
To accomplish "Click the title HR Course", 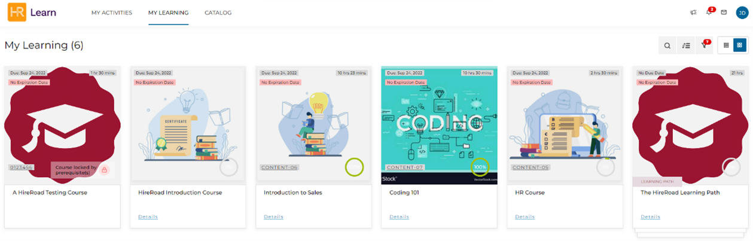I will point(530,193).
